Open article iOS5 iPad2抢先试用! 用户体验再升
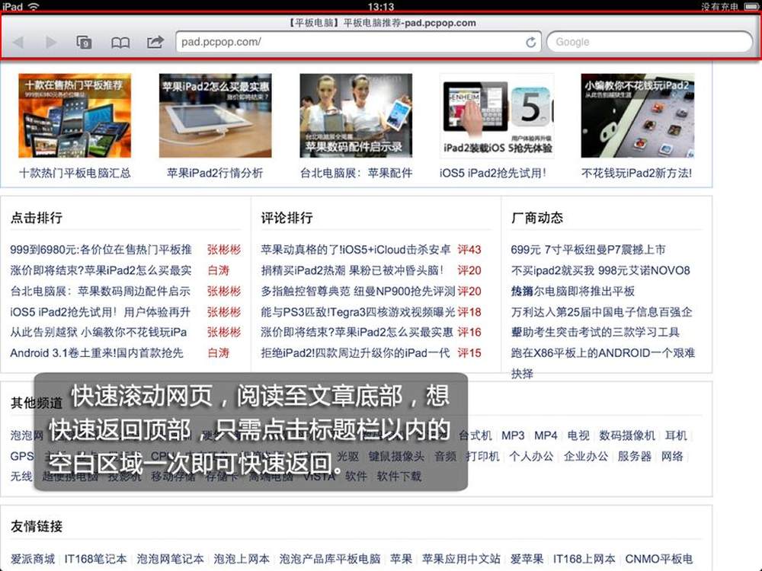 (101, 311)
